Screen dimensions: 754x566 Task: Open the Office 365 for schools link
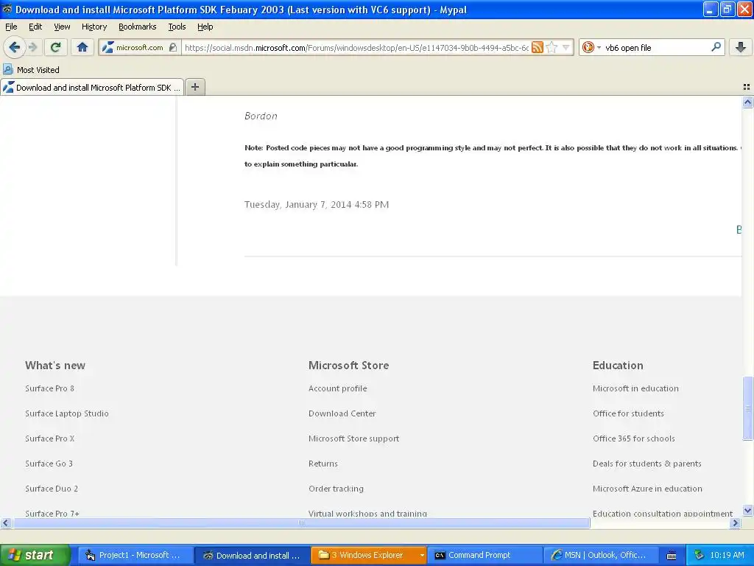633,439
